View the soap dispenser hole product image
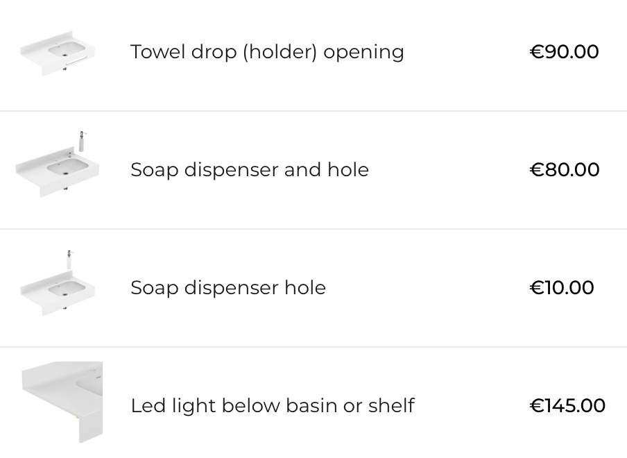The height and width of the screenshot is (458, 627). [59, 287]
